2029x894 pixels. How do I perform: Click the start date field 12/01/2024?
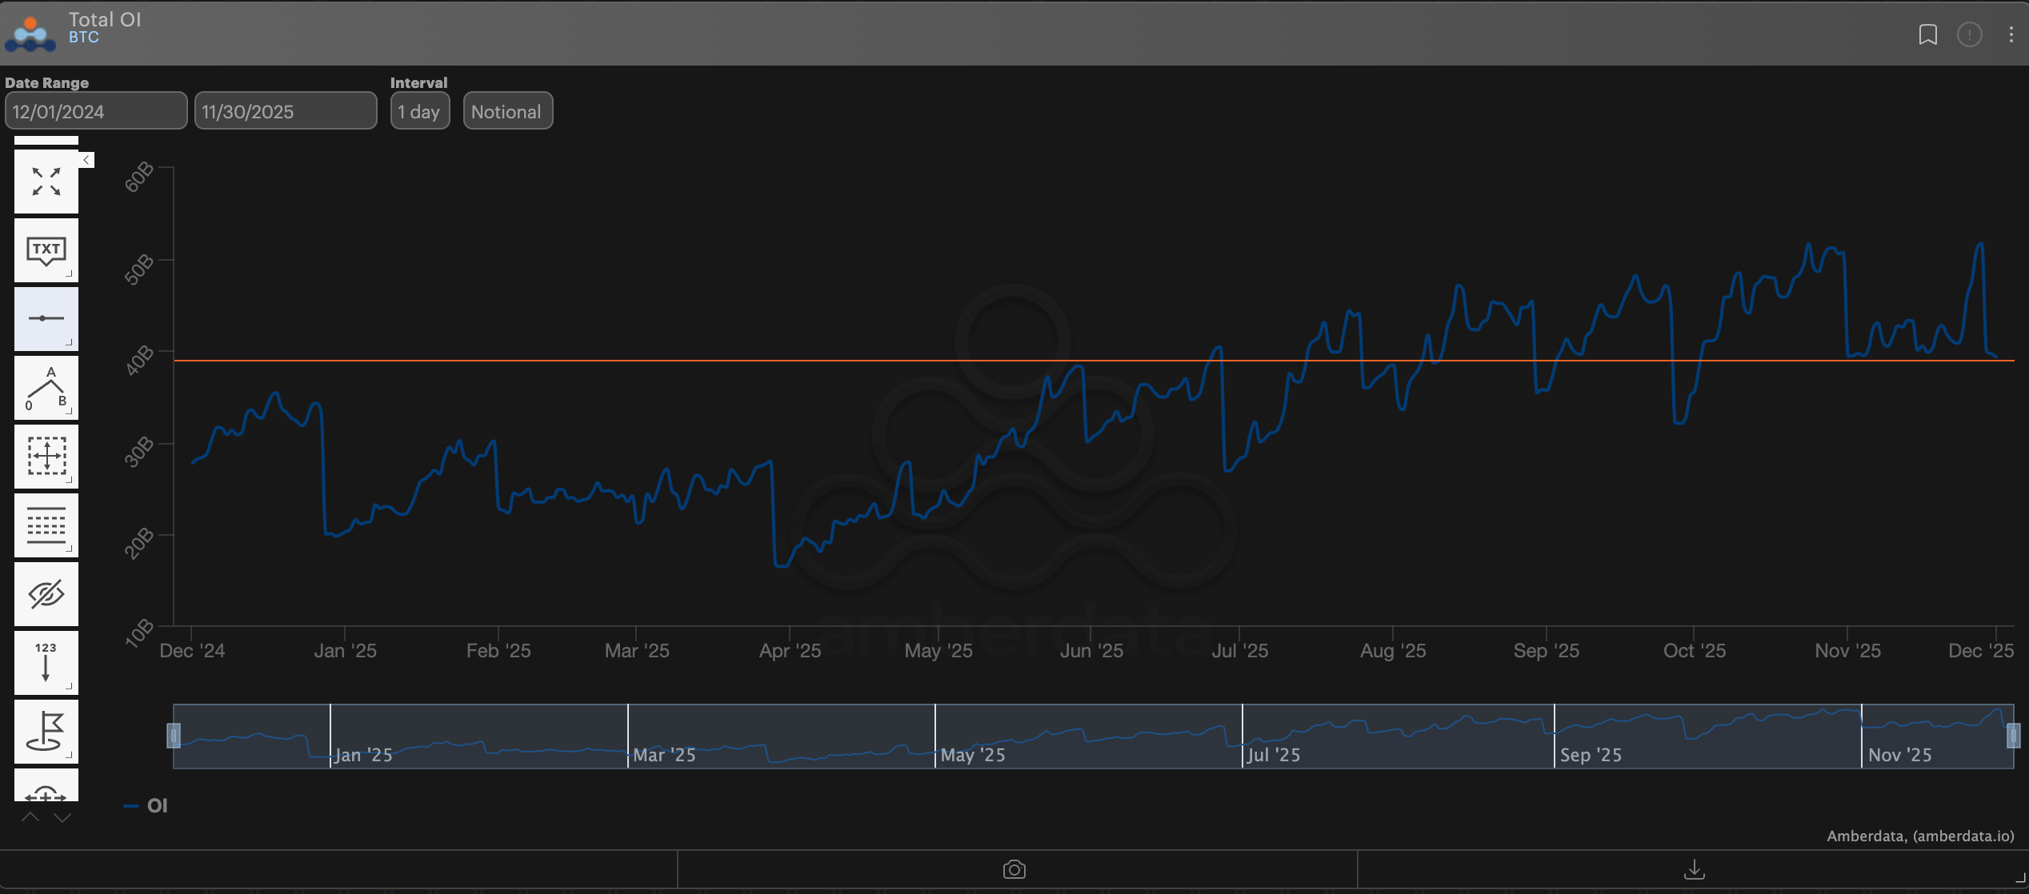[x=95, y=111]
